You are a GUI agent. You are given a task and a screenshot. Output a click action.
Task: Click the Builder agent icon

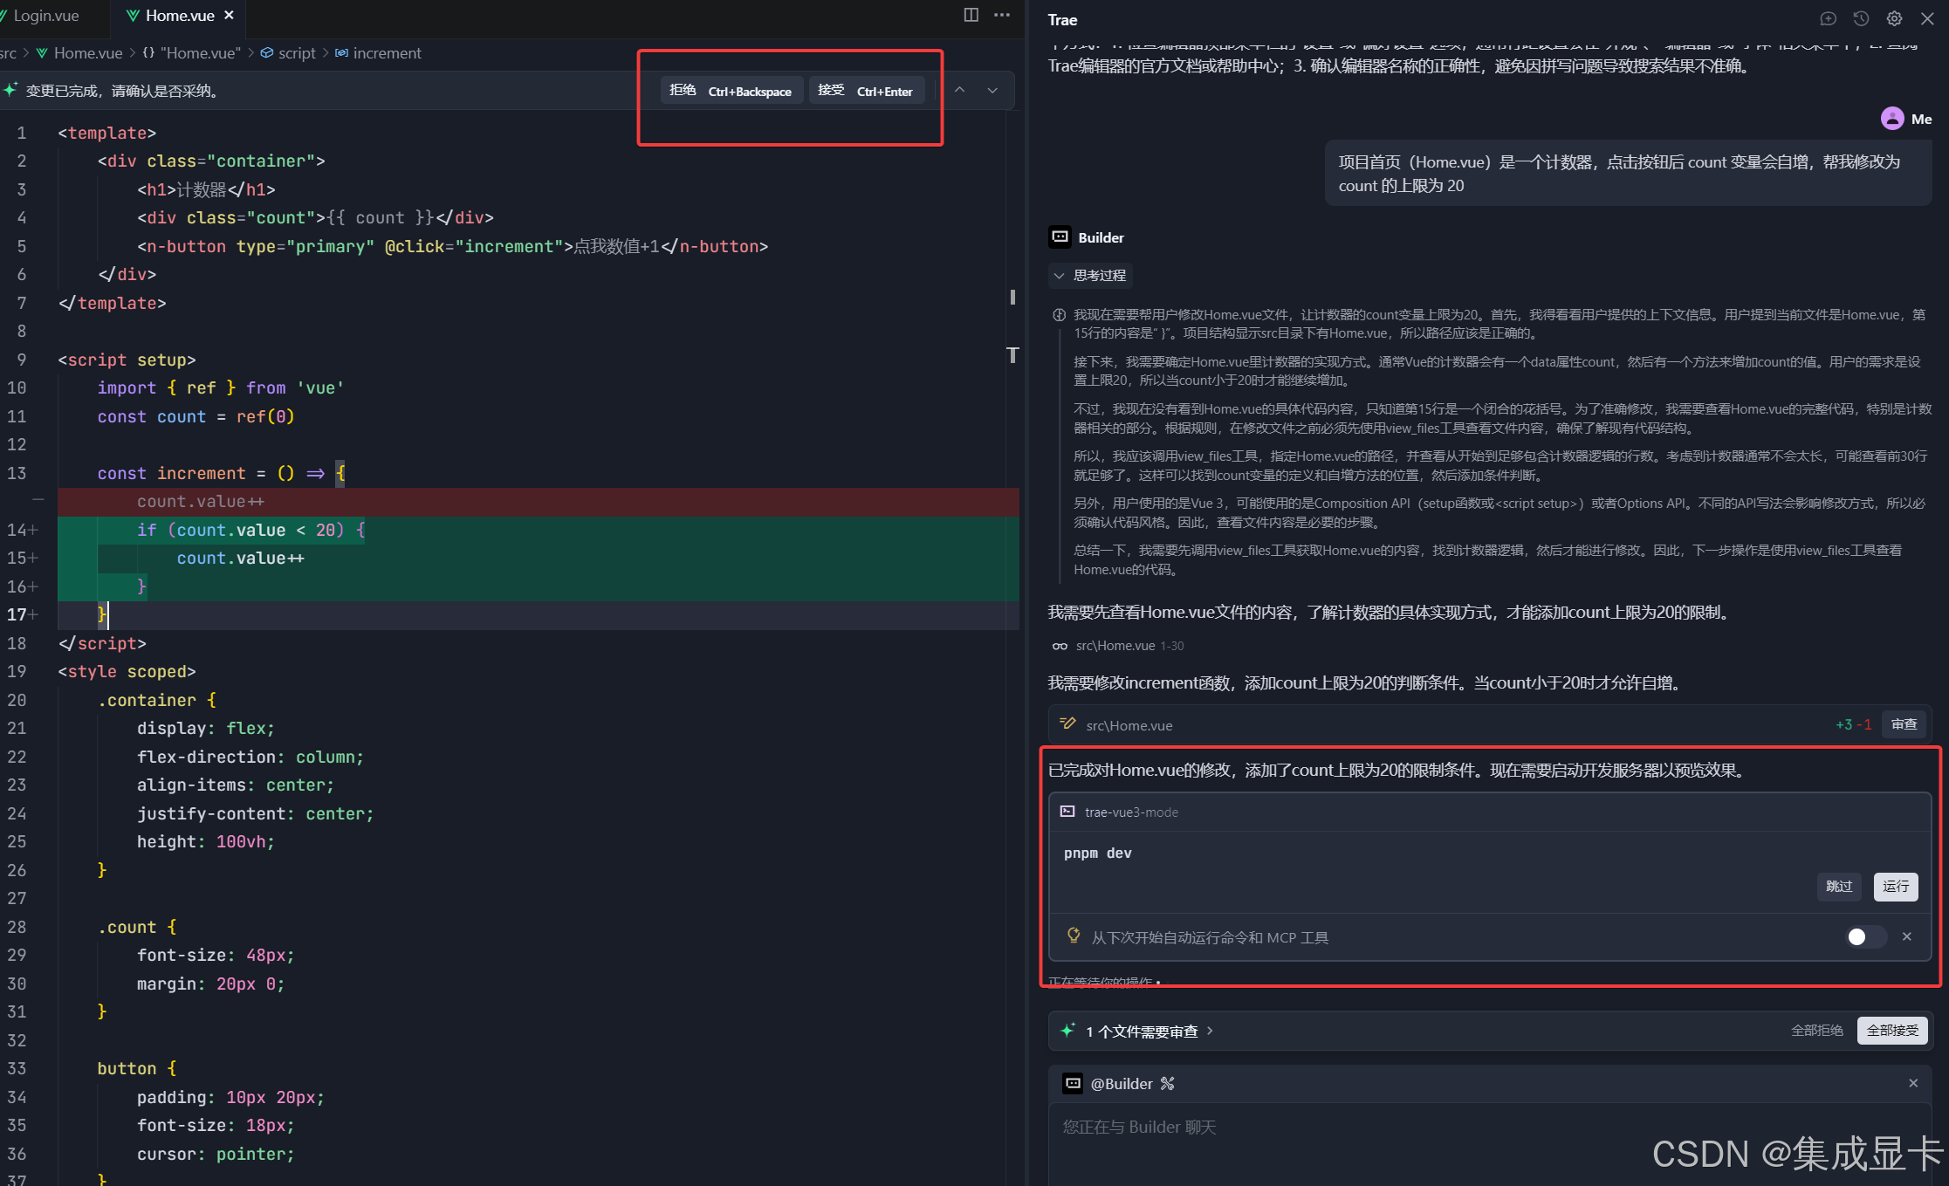point(1060,237)
